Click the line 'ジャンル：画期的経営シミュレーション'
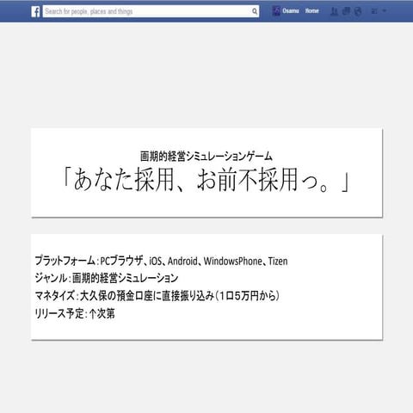Screen dimensions: 413x413 pyautogui.click(x=107, y=278)
